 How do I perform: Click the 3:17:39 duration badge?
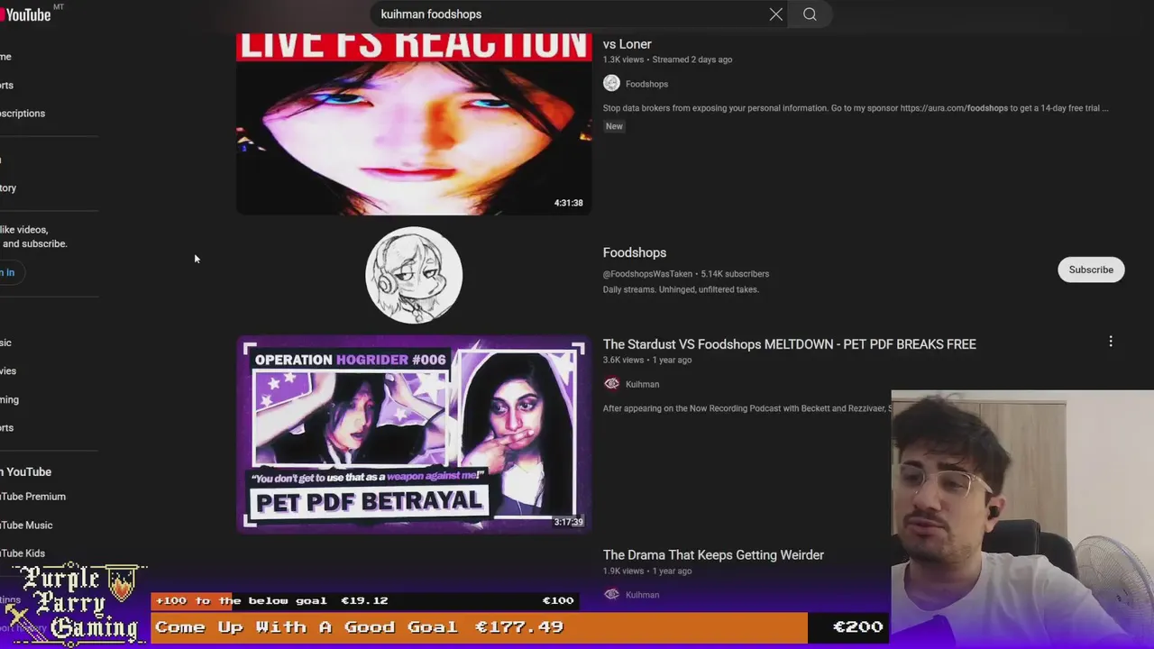[568, 522]
